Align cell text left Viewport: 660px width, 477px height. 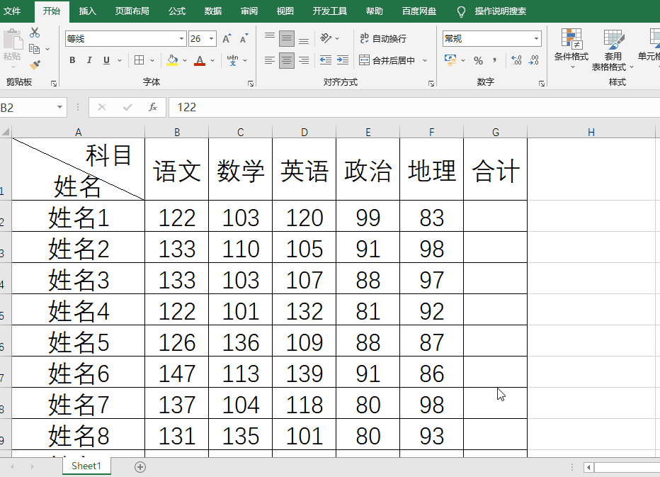tap(270, 60)
